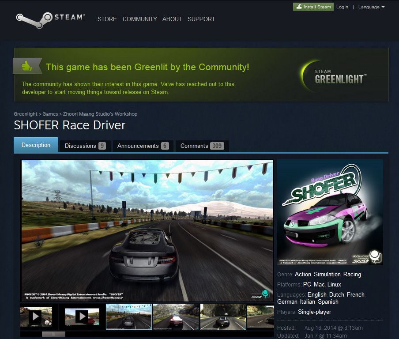Click the Action genre link
The width and height of the screenshot is (399, 339).
coord(303,275)
